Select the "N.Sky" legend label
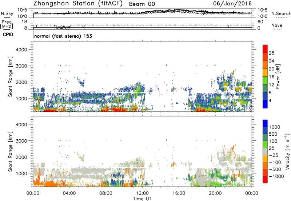 7,13
